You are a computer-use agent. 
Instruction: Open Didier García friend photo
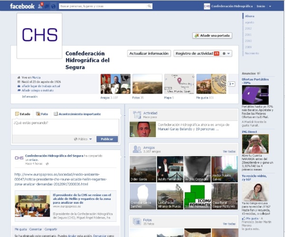click(143, 169)
